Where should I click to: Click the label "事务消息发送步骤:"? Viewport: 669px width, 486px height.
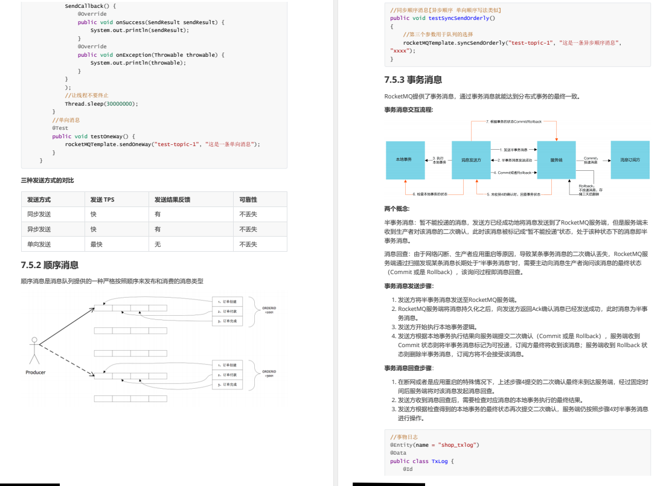point(409,286)
